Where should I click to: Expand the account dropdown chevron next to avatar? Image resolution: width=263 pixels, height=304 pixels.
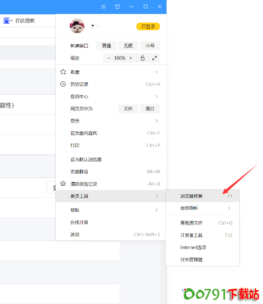(x=98, y=26)
